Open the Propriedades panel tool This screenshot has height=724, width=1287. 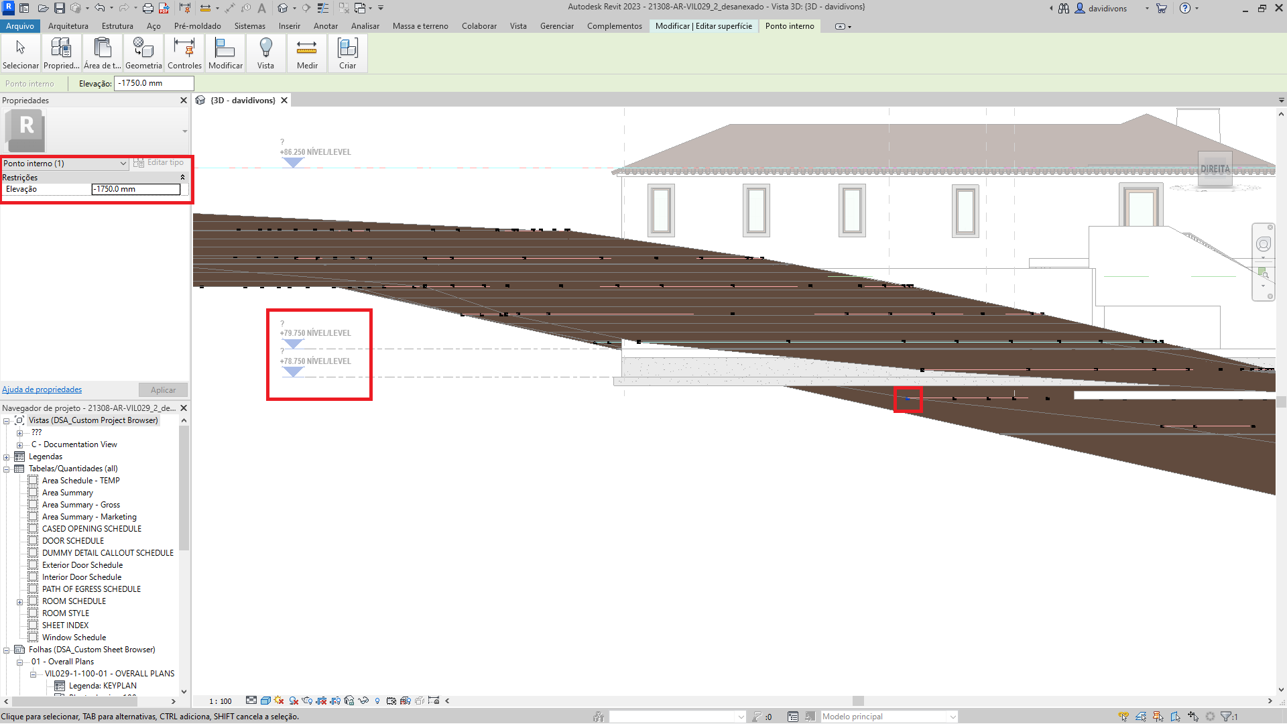(x=61, y=52)
